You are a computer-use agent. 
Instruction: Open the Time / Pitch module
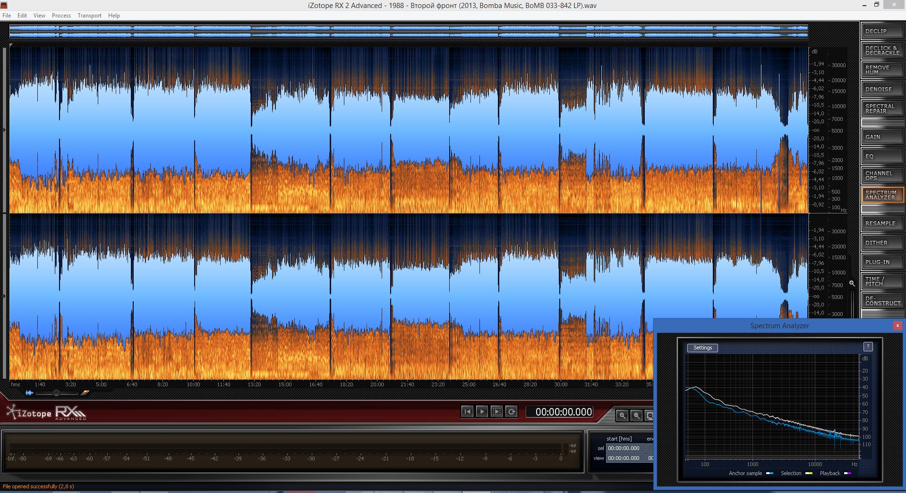pyautogui.click(x=882, y=281)
